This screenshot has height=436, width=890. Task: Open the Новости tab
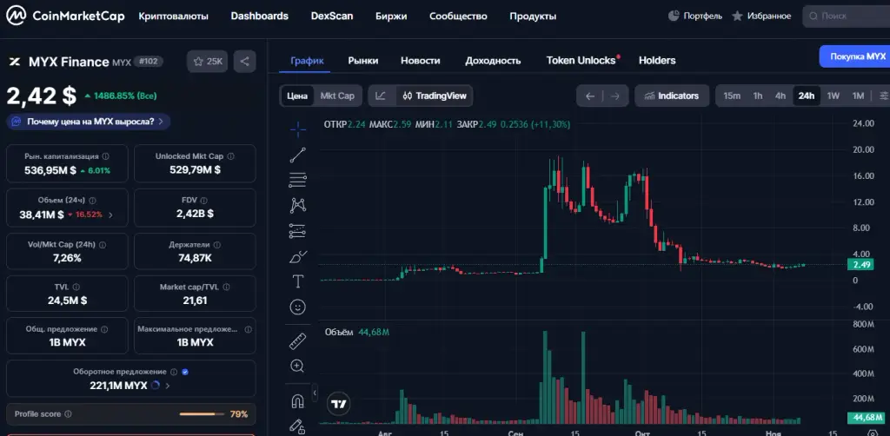(421, 61)
